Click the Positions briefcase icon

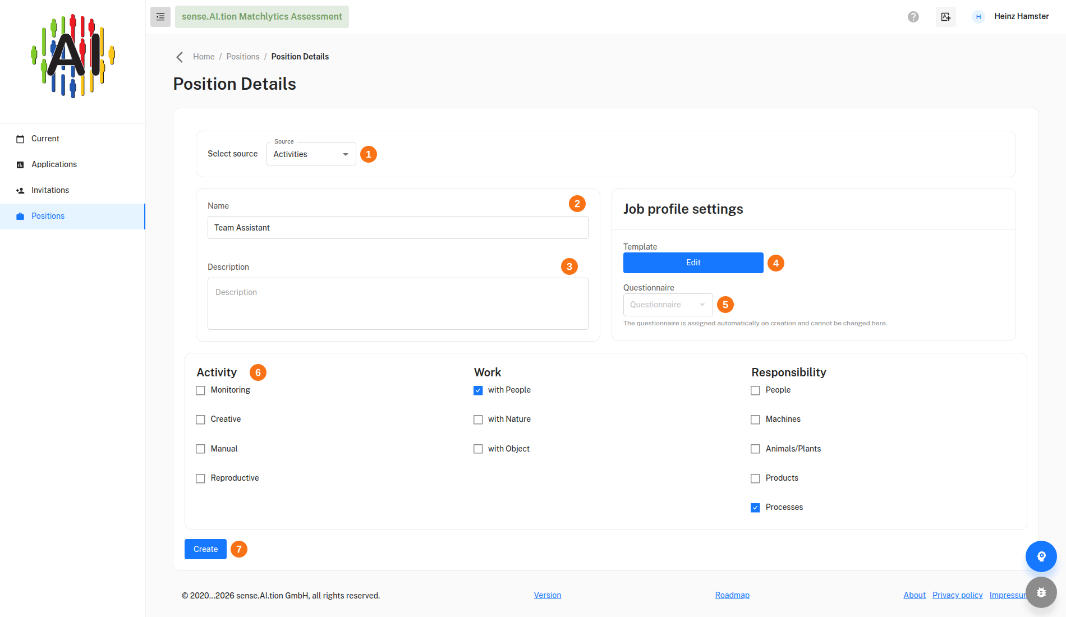click(20, 217)
